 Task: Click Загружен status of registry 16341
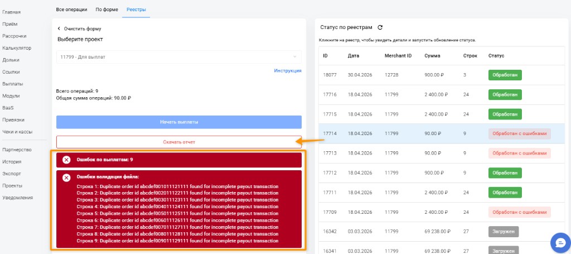(504, 251)
